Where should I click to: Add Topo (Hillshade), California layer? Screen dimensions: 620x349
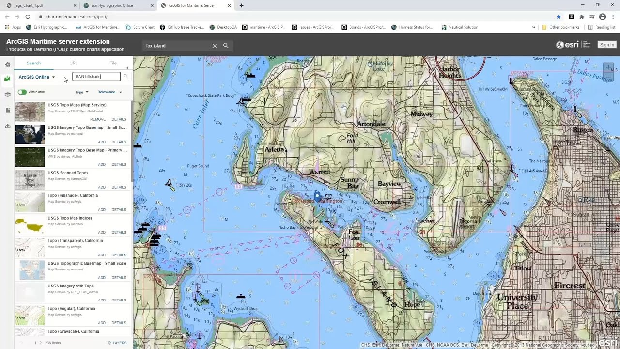pos(102,210)
